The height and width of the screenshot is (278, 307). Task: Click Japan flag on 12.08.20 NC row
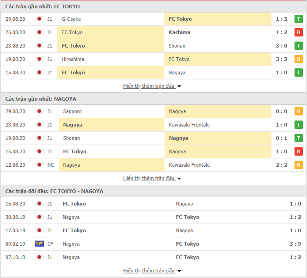39,165
